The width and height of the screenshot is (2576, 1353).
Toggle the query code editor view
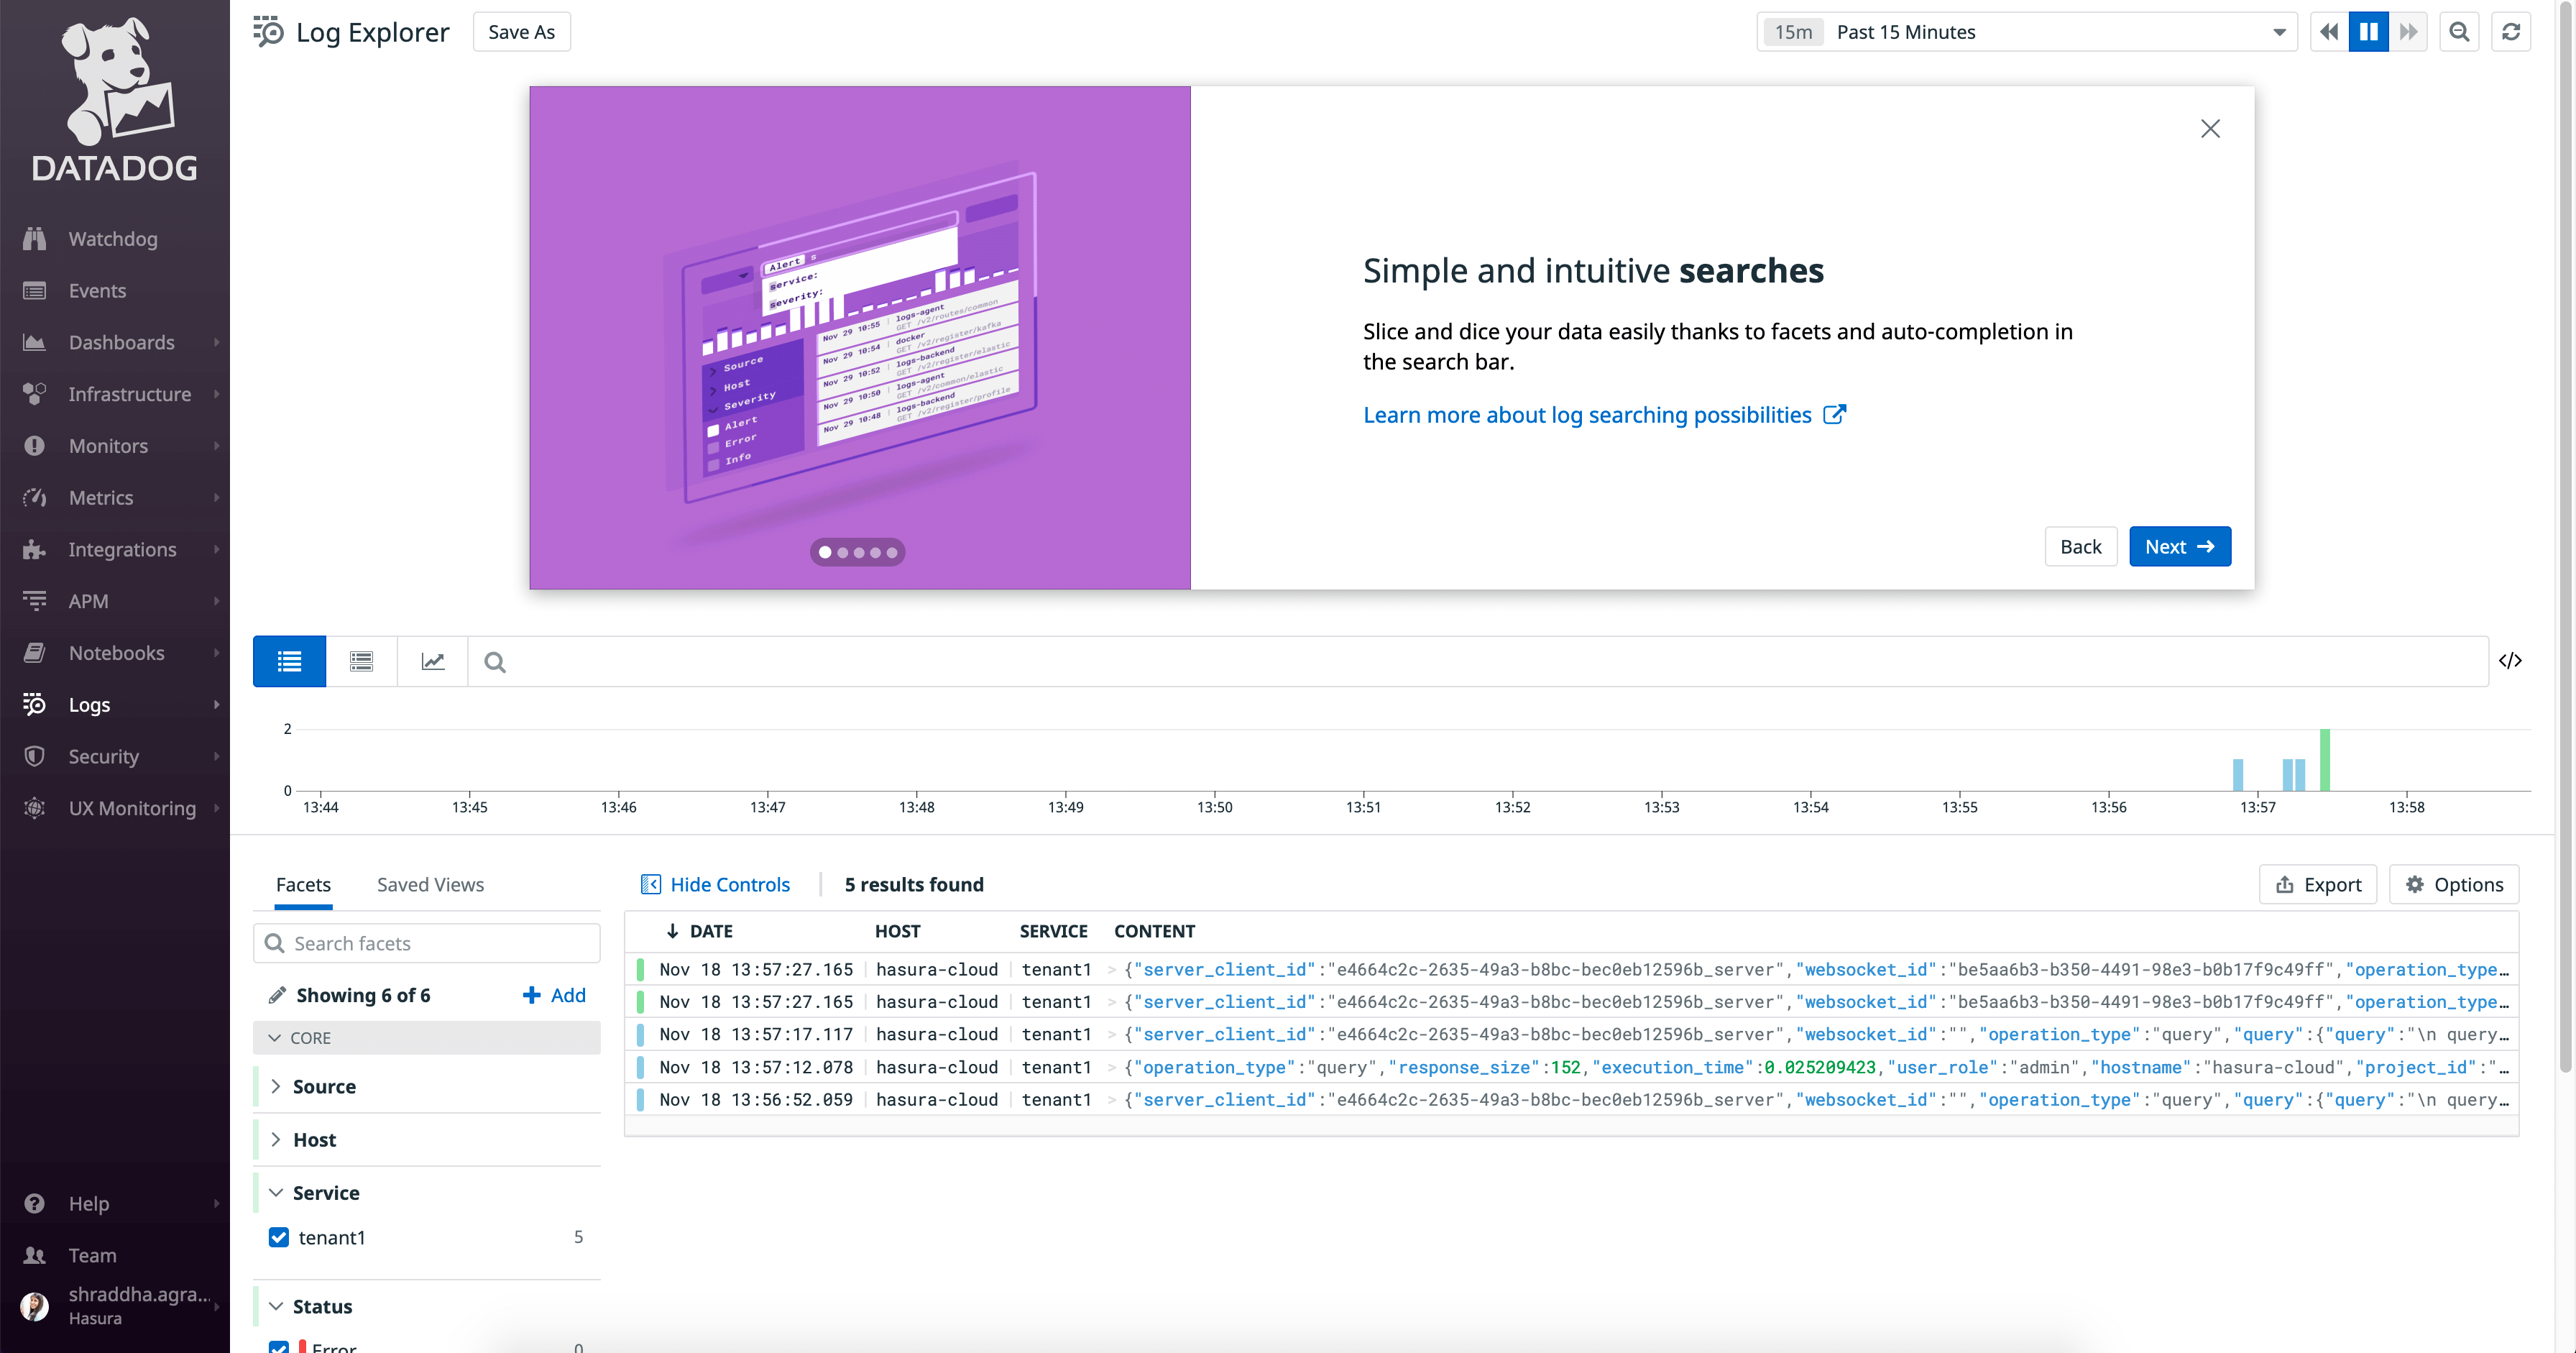coord(2510,661)
